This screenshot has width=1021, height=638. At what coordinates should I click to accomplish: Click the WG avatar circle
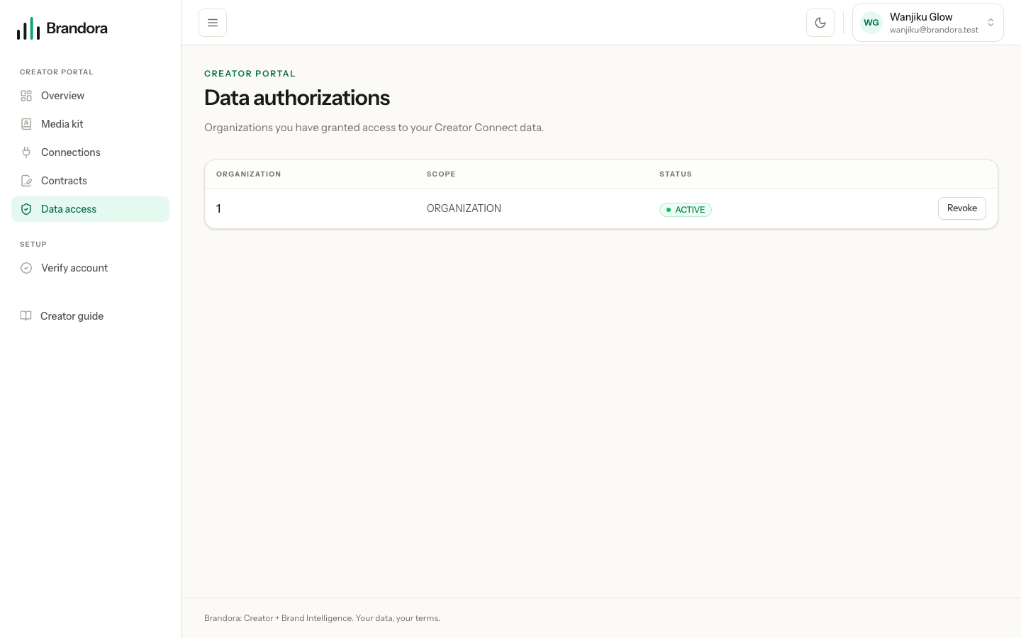click(871, 23)
